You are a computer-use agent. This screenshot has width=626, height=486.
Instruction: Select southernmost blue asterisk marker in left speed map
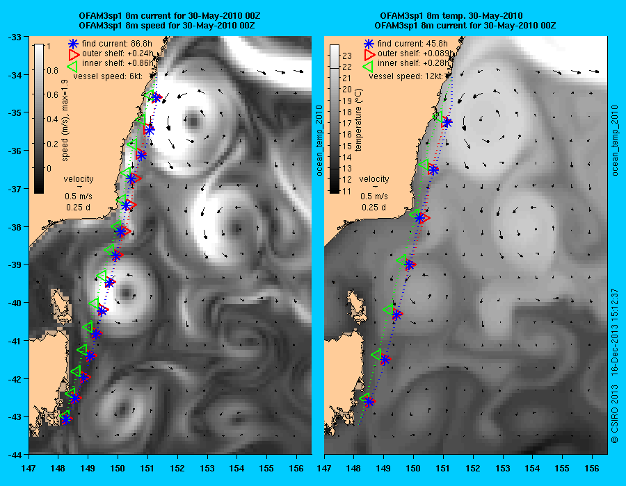coord(66,419)
